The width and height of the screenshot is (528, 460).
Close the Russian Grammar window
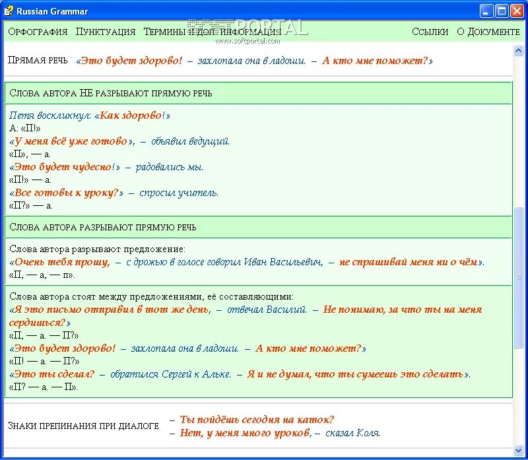click(517, 11)
